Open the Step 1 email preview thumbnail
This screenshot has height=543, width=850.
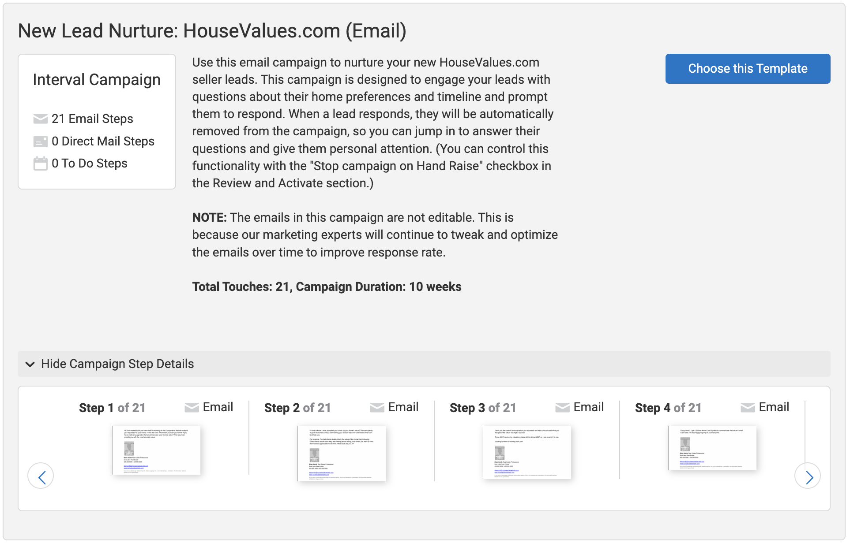(156, 450)
